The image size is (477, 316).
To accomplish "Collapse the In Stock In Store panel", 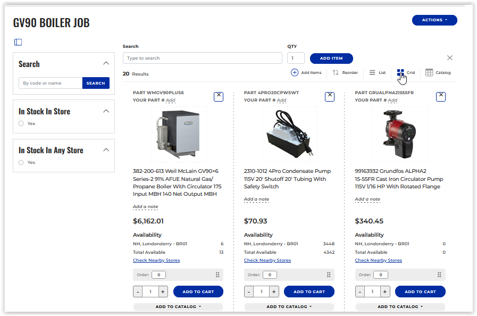I will [x=106, y=111].
